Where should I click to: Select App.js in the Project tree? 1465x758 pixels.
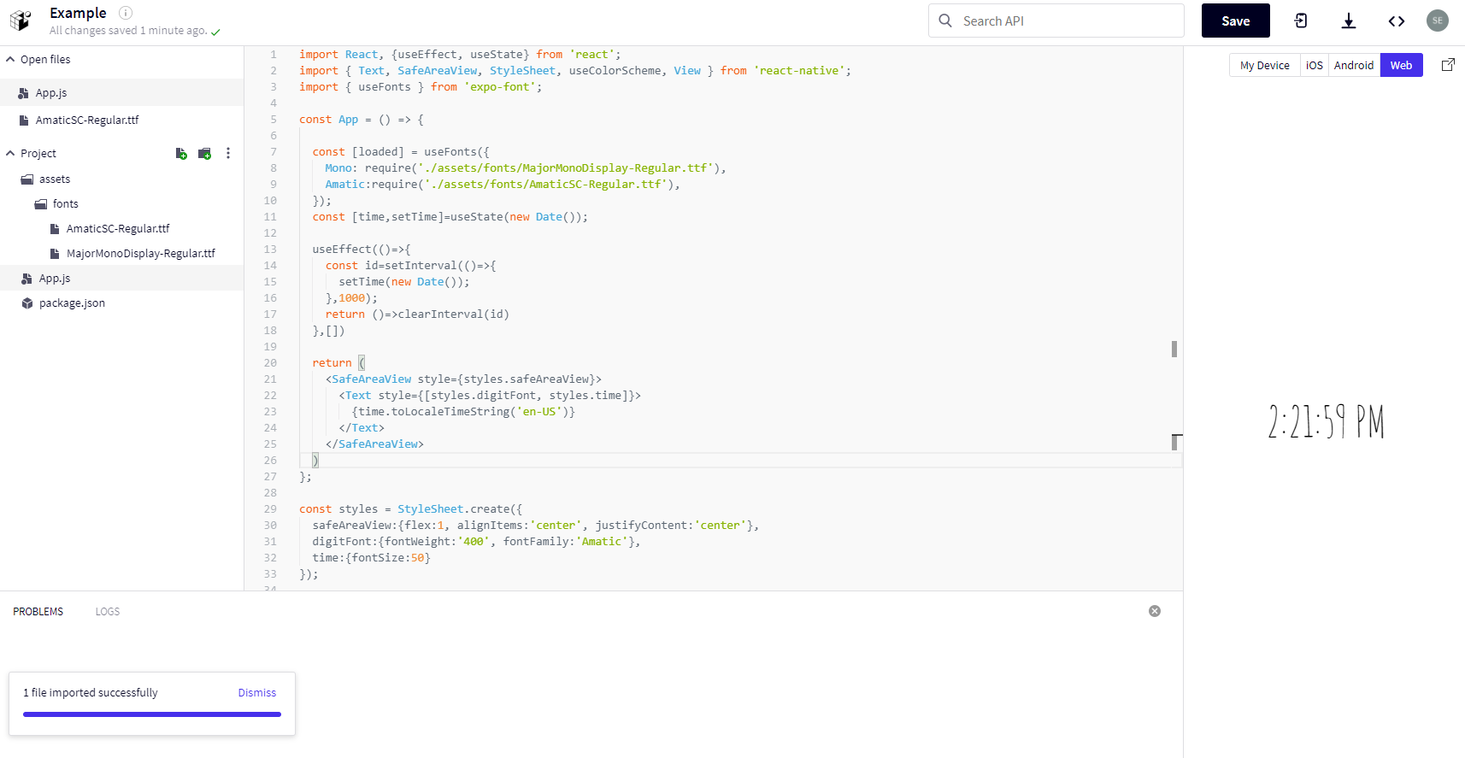(x=121, y=279)
